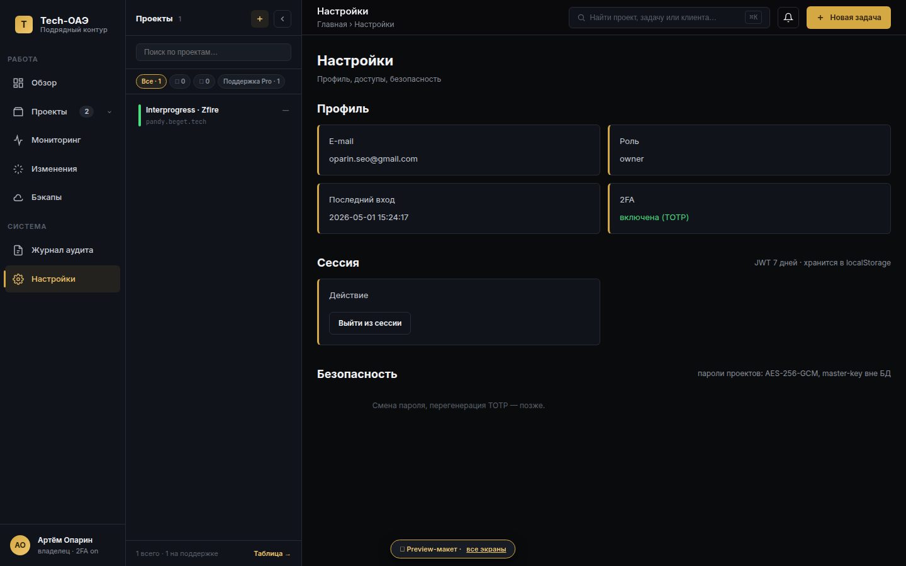This screenshot has height=566, width=906.
Task: Open Изменения in the sidebar
Action: (62, 169)
